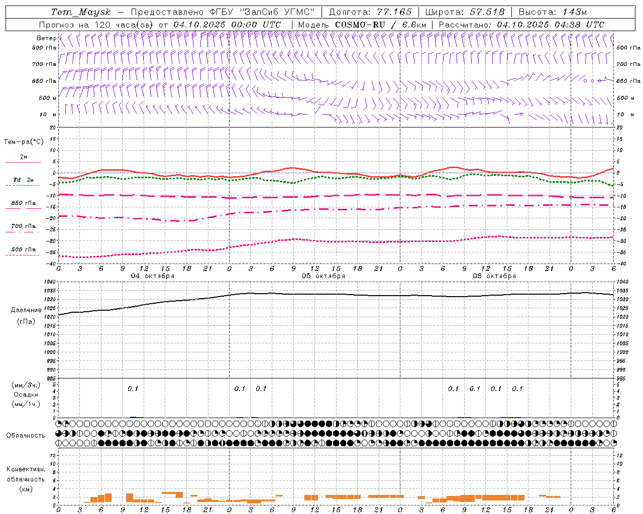643x514 pixels.
Task: Click the 10 м wind level label on the left
Action: [x=49, y=114]
